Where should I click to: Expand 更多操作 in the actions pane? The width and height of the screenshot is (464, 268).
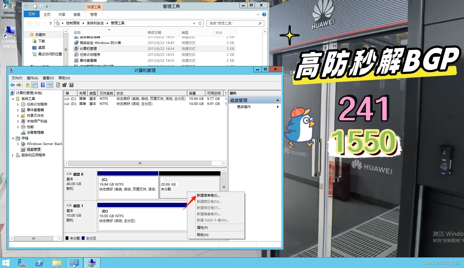(x=255, y=107)
